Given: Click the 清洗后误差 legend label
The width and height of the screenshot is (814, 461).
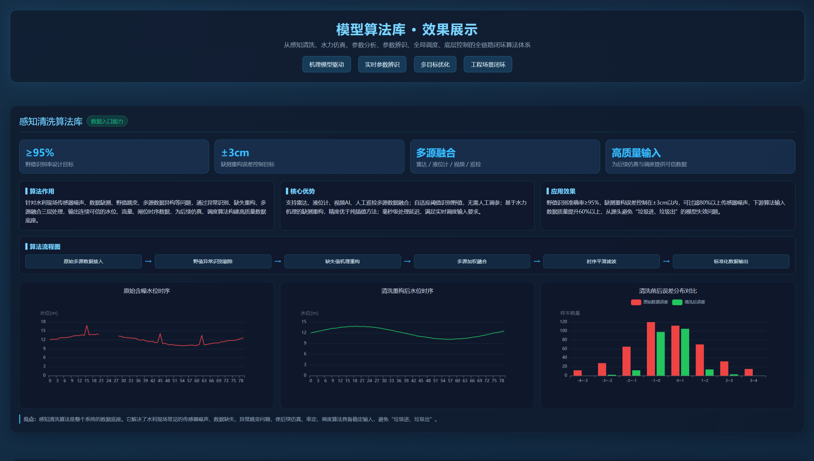Looking at the screenshot, I should (695, 302).
